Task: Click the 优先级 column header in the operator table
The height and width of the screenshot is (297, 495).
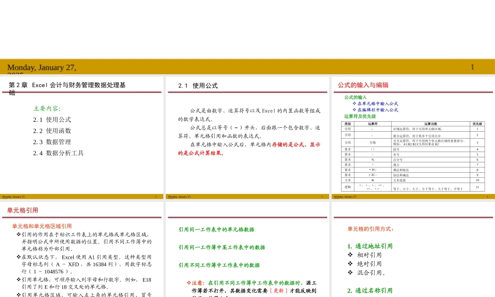Action: [477, 123]
